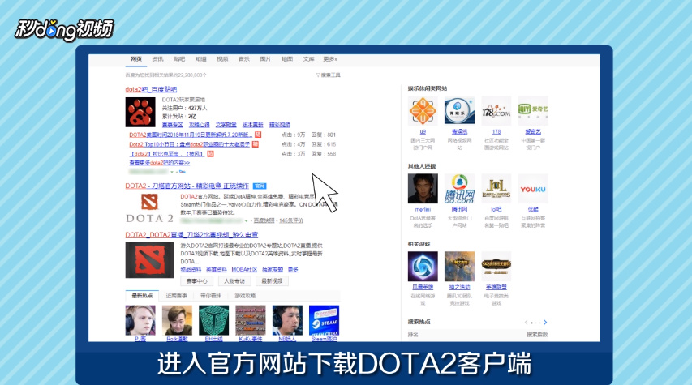The image size is (692, 385).
Task: Expand the arrow beside dota2吧 result URL
Action: (172, 172)
